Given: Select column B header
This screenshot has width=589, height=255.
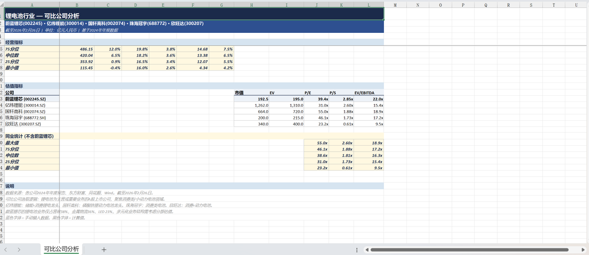Looking at the screenshot, I should [x=77, y=4].
